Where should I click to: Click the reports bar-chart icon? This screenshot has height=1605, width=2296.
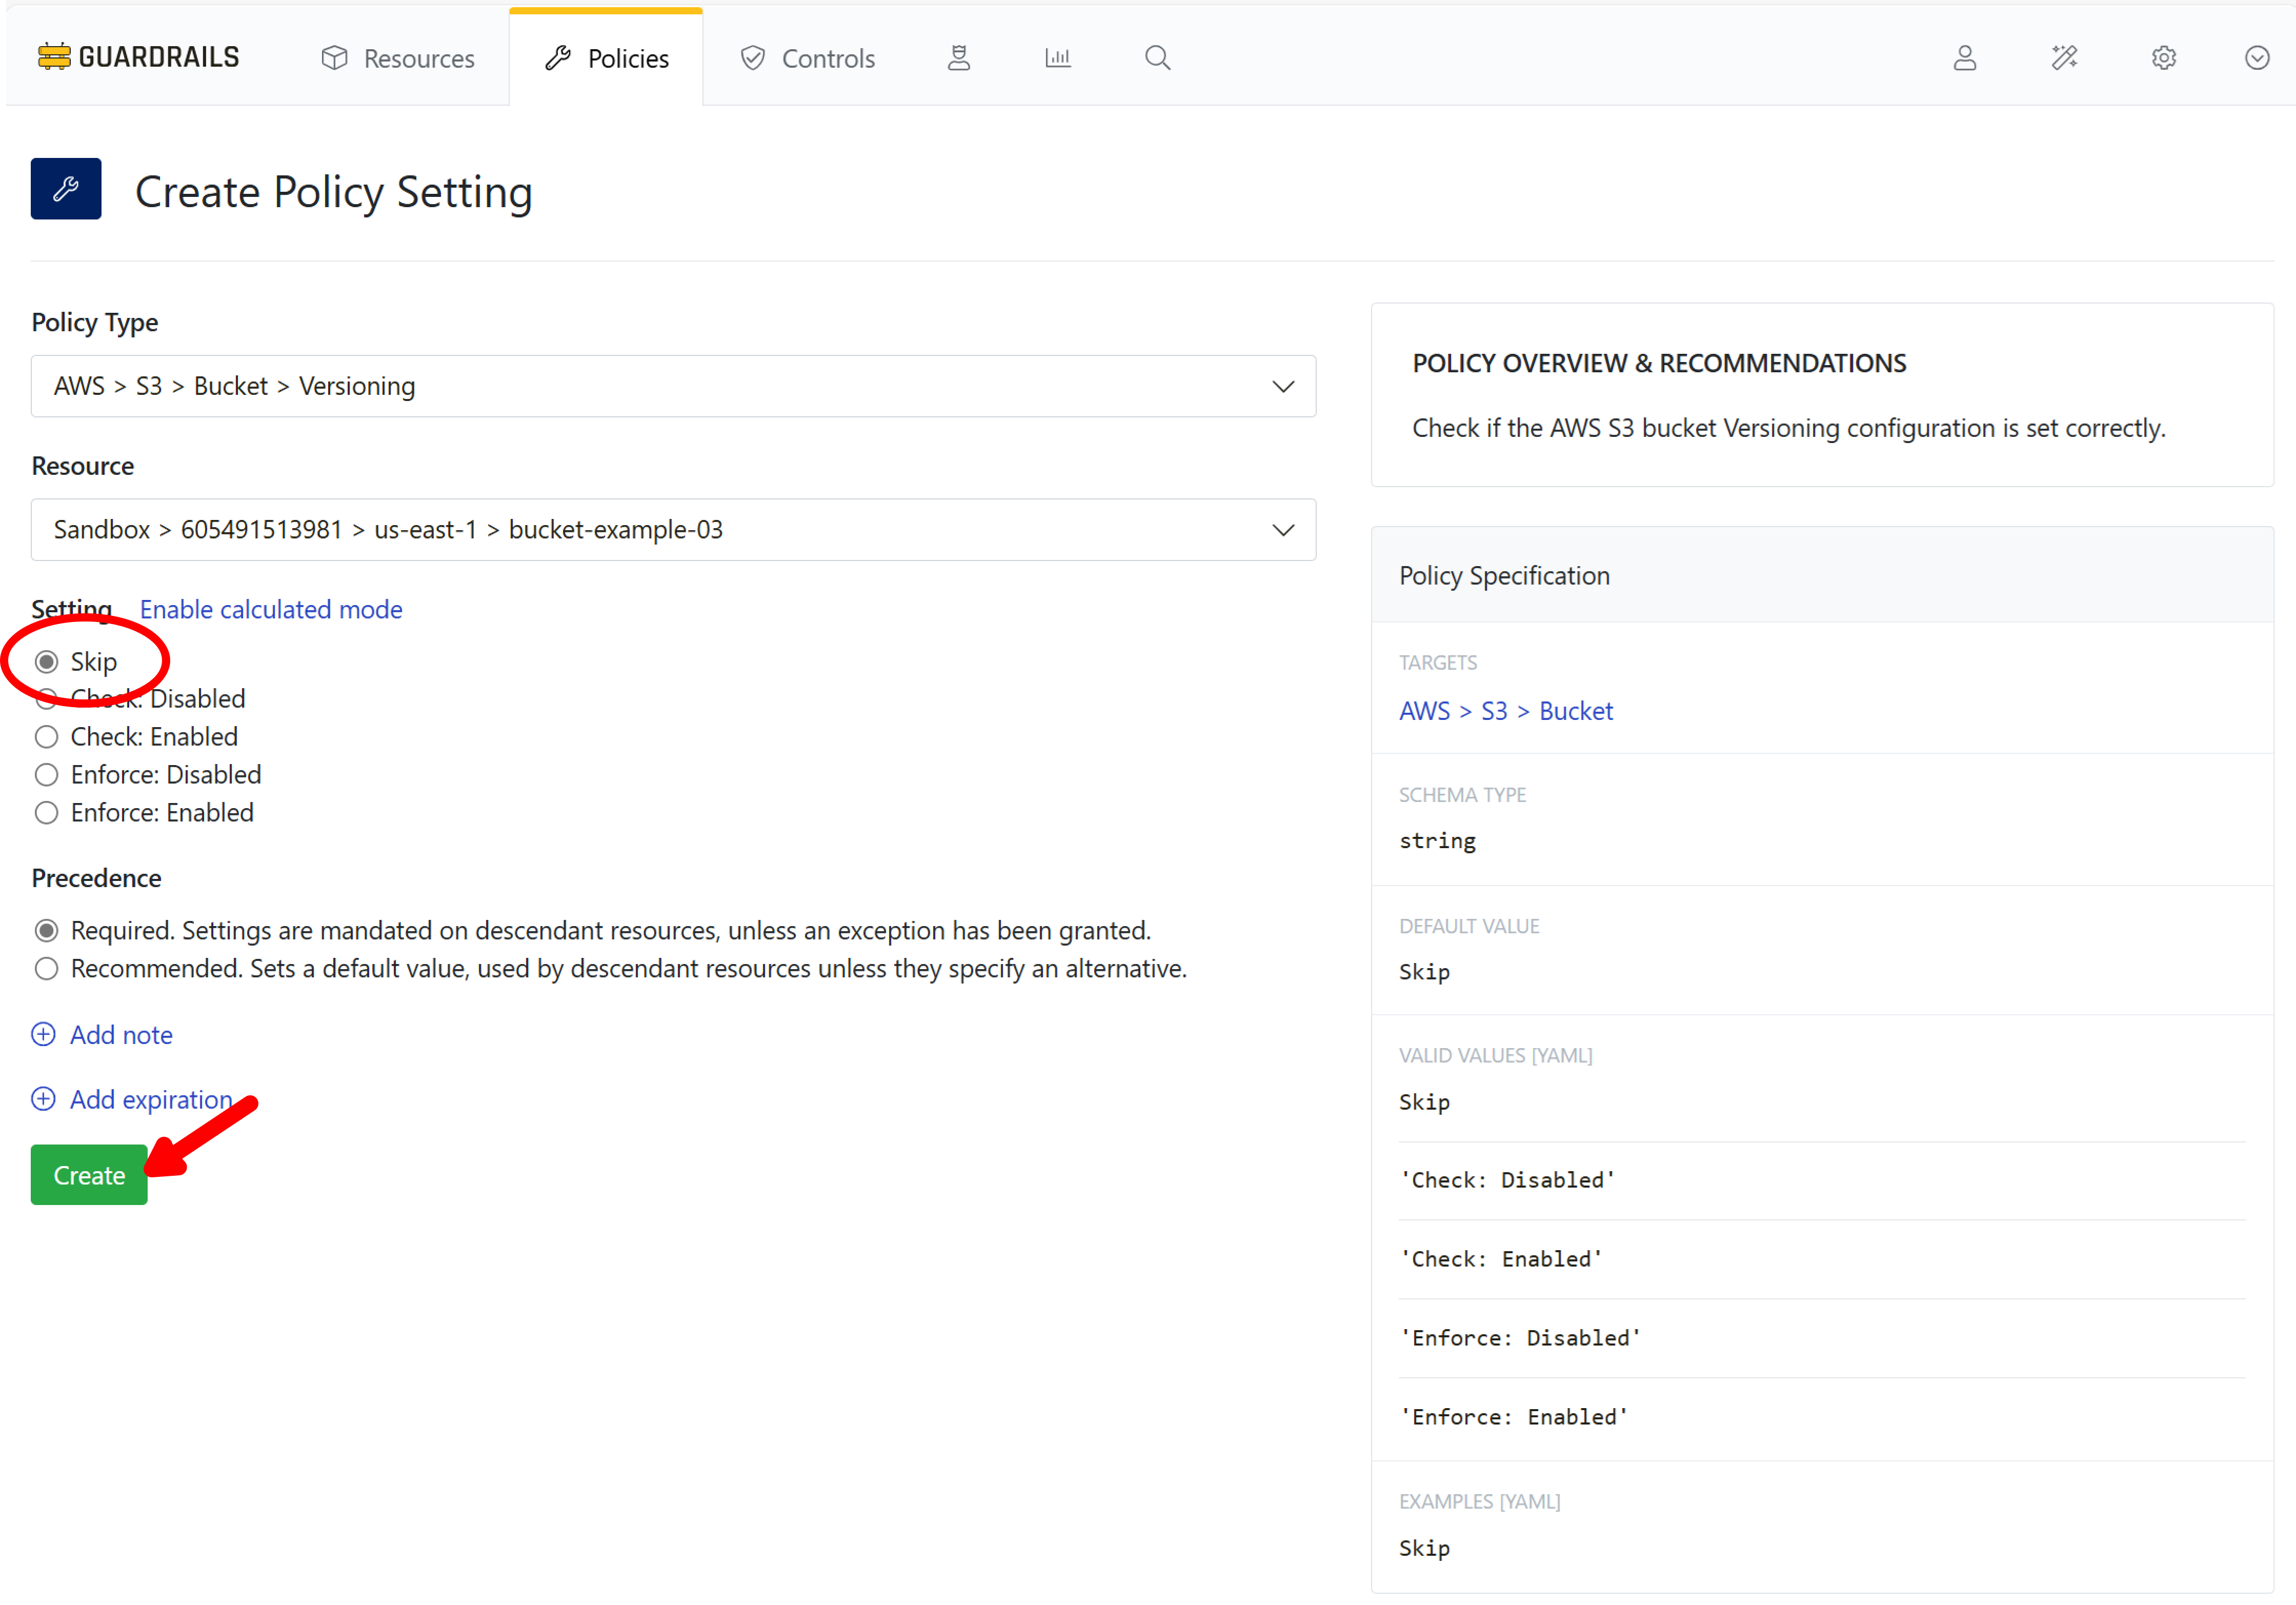(1057, 57)
